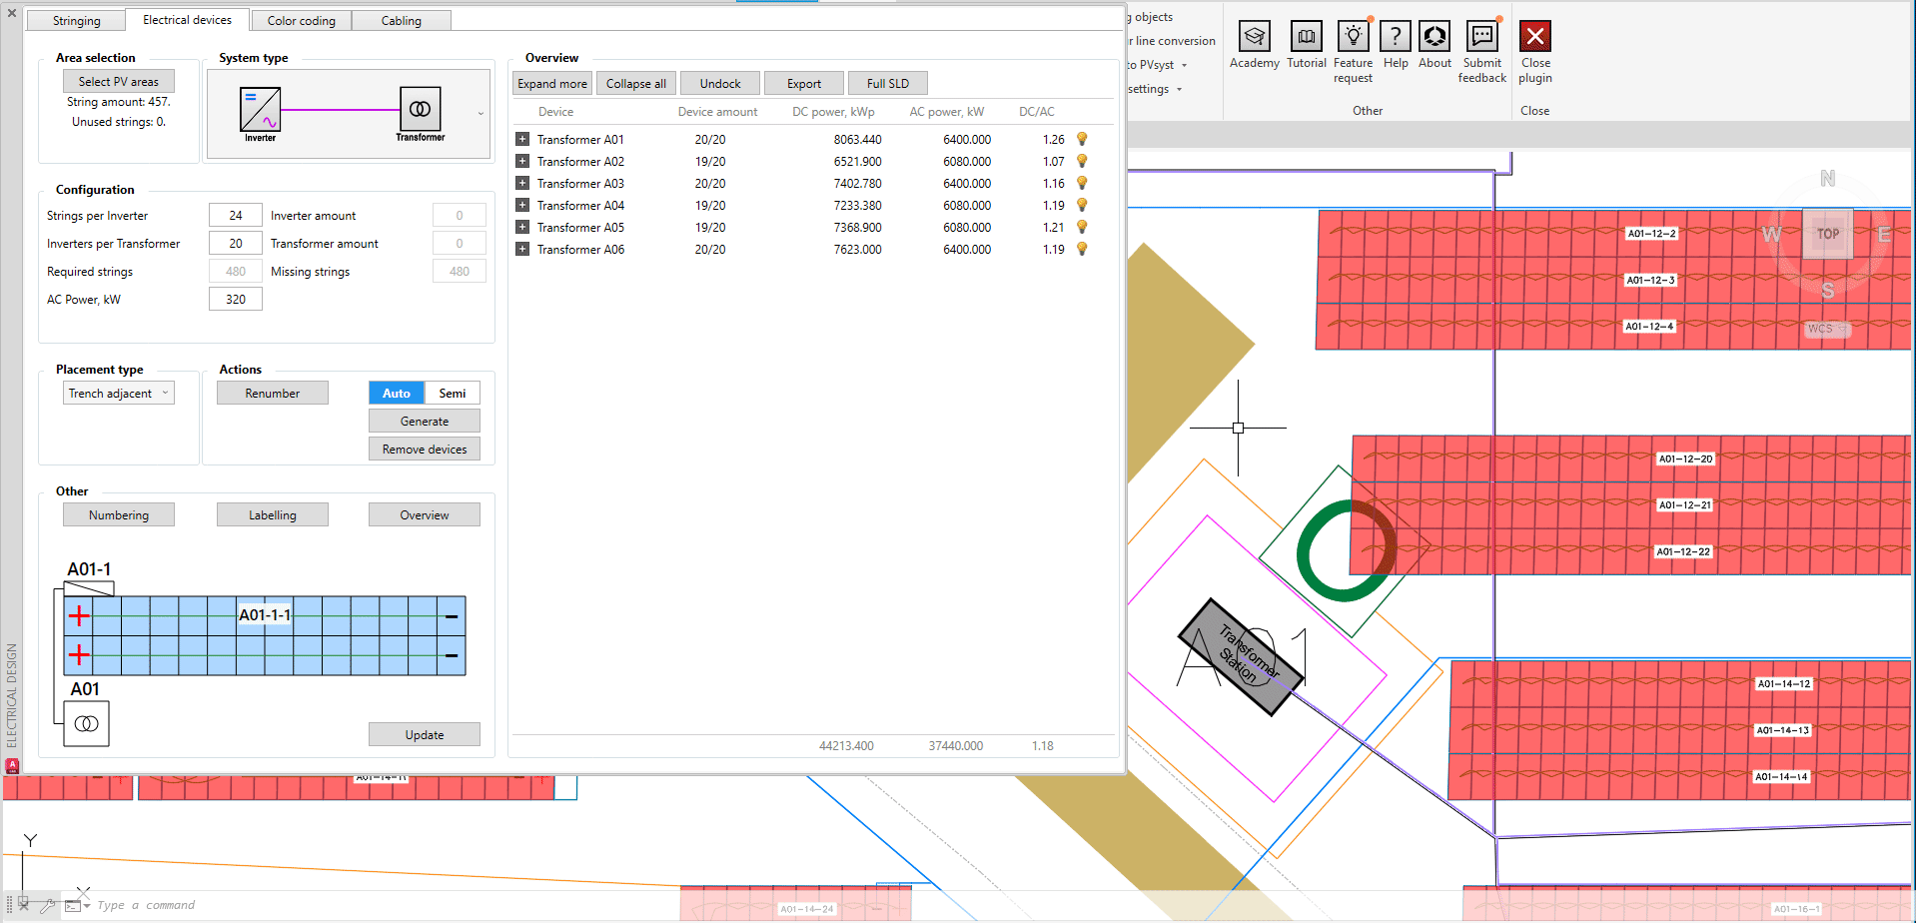Click the line conversion ribbon item

point(1172,41)
